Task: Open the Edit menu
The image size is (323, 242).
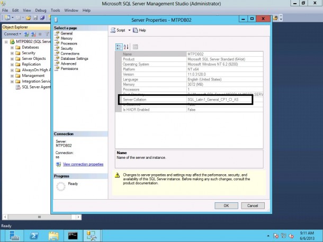Action: [x=15, y=10]
